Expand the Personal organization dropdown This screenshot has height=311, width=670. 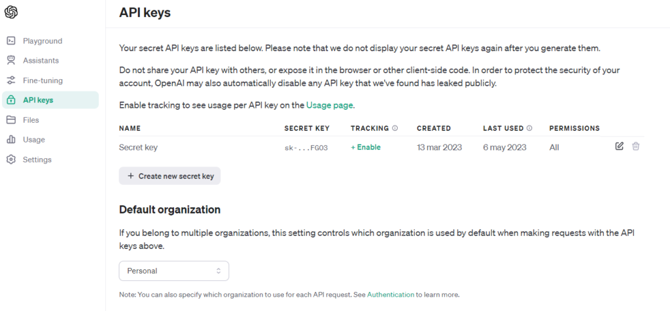click(x=173, y=270)
